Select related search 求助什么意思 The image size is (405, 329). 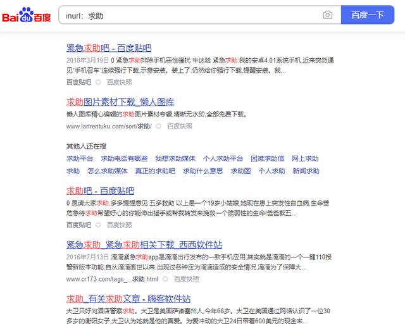click(x=202, y=171)
